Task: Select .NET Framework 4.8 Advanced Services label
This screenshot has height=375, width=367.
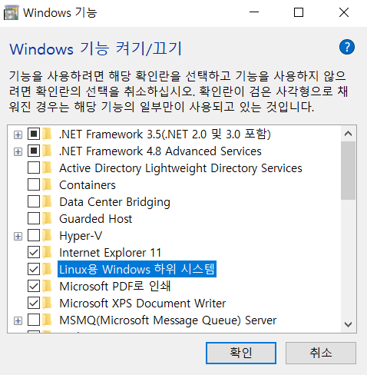Action: click(x=160, y=151)
